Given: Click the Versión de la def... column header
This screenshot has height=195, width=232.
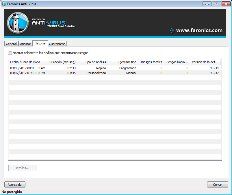Looking at the screenshot, I should (205, 62).
